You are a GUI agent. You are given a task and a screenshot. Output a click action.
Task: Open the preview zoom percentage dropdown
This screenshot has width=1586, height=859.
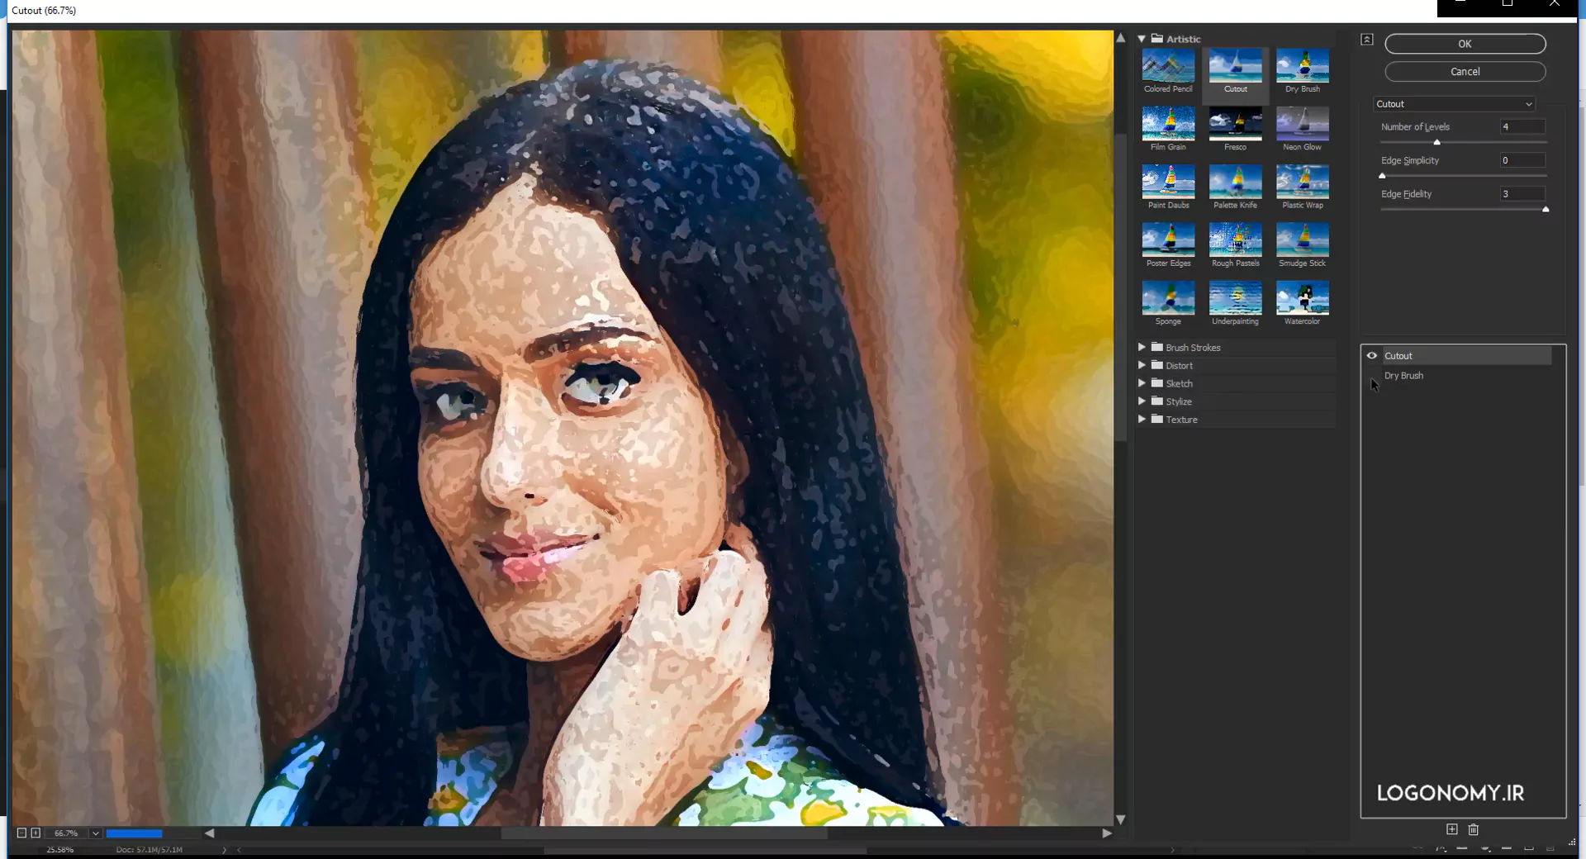click(96, 833)
